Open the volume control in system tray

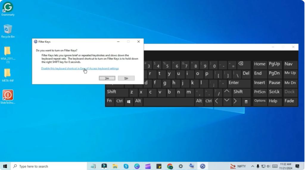[x=269, y=166]
